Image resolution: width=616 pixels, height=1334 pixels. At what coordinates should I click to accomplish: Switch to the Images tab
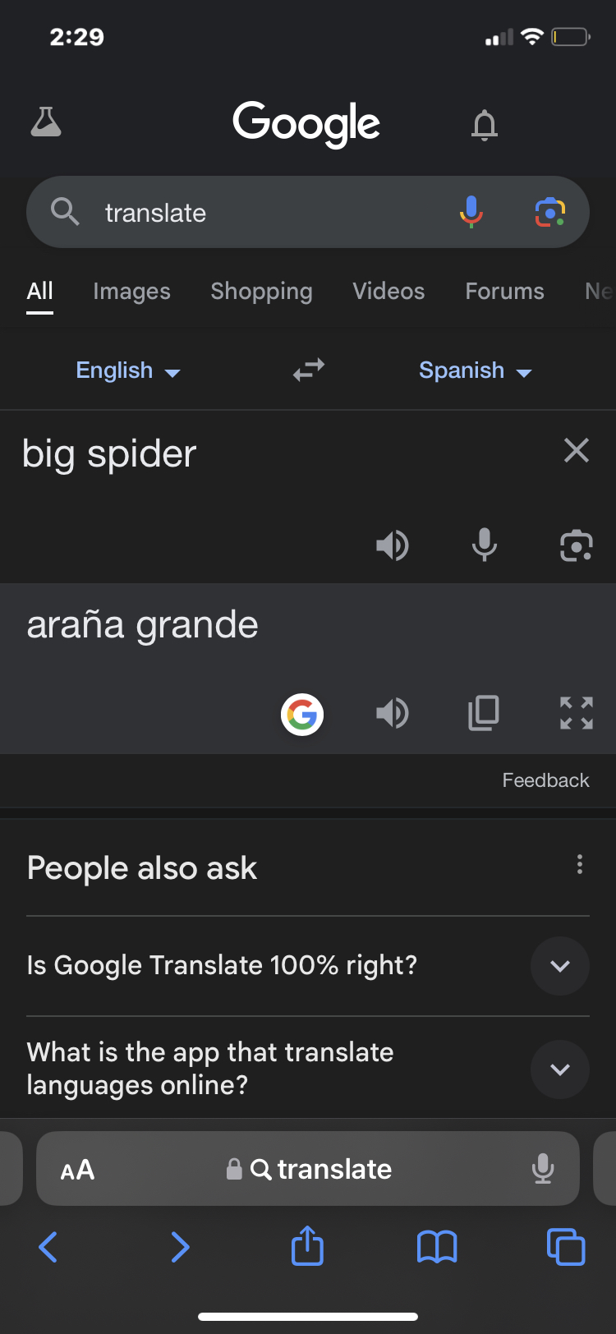131,292
